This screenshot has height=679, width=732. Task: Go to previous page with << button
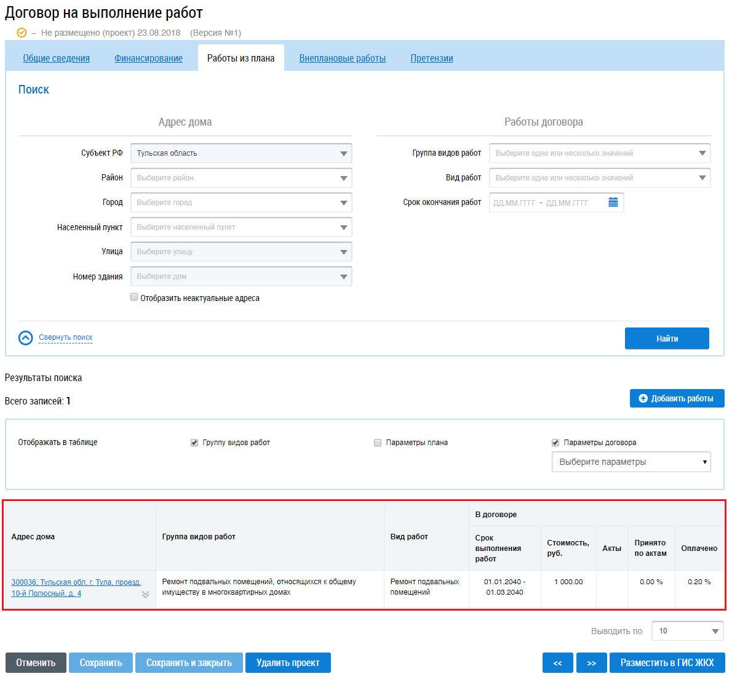coord(557,663)
